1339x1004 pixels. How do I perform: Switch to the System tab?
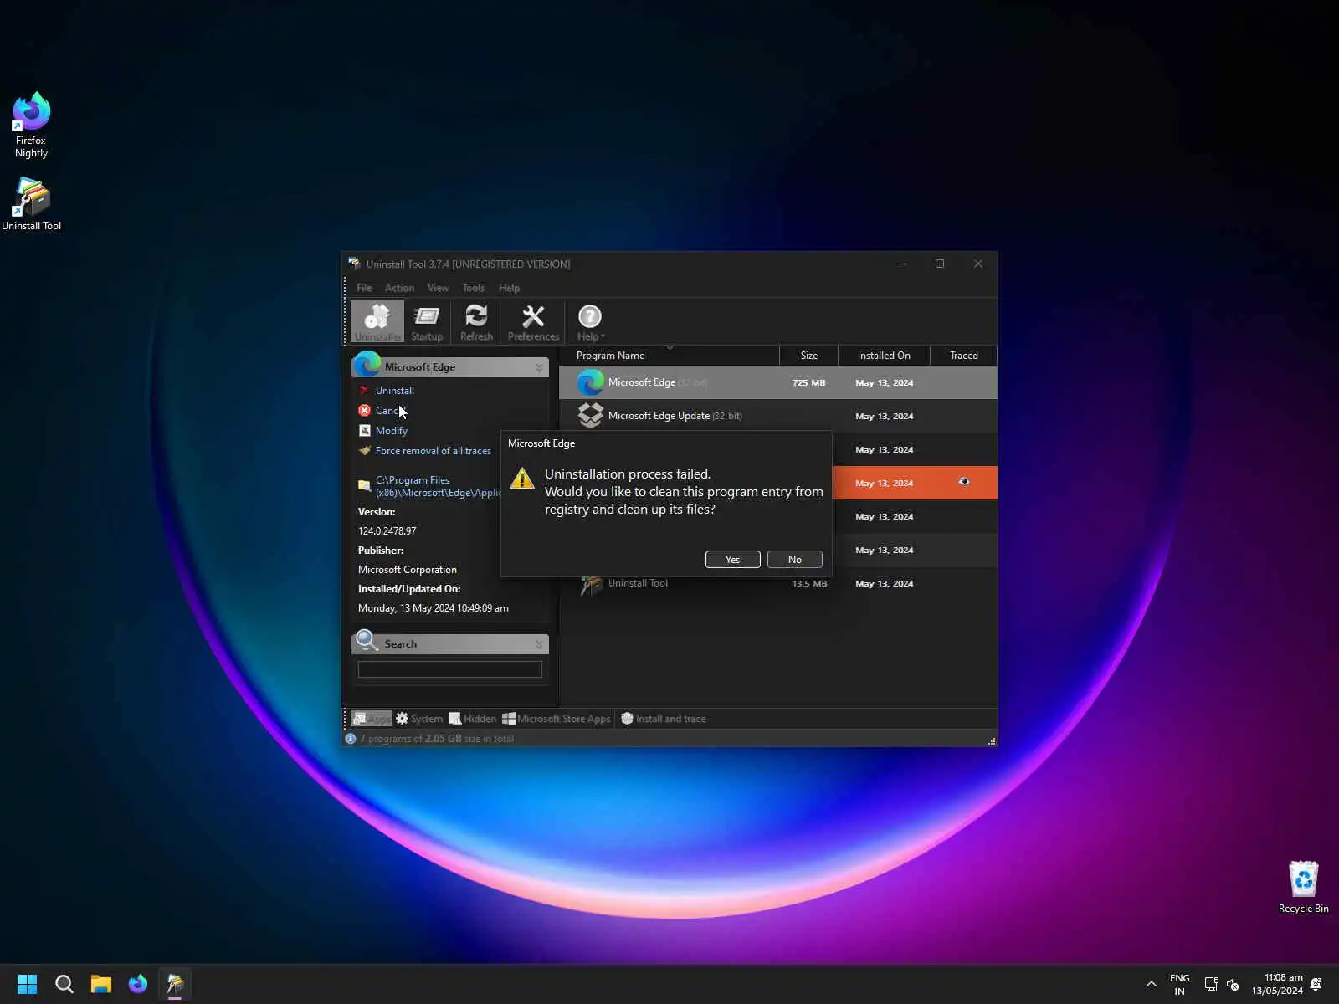coord(419,719)
